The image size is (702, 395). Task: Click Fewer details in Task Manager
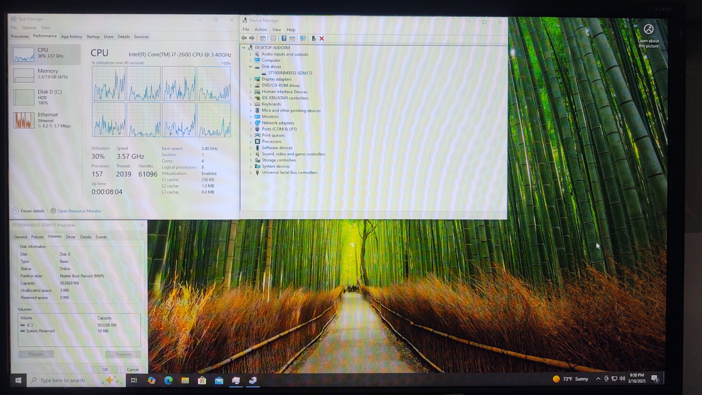tap(32, 211)
